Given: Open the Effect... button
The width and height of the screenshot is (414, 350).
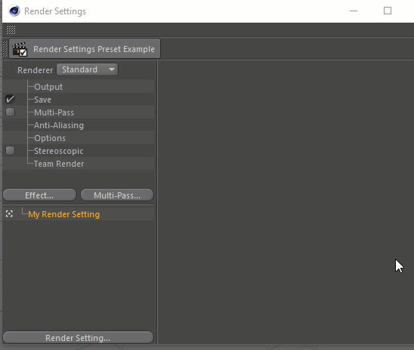Looking at the screenshot, I should 39,195.
